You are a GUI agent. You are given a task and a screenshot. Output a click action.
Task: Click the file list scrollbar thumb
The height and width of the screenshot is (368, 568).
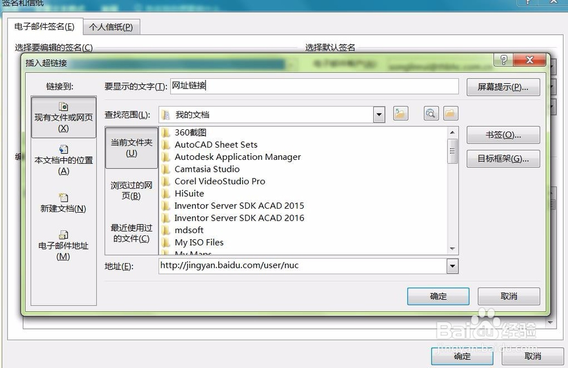click(453, 151)
